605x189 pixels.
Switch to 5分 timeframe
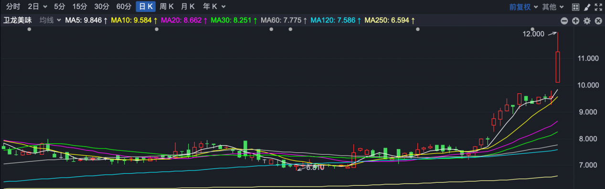click(x=60, y=7)
